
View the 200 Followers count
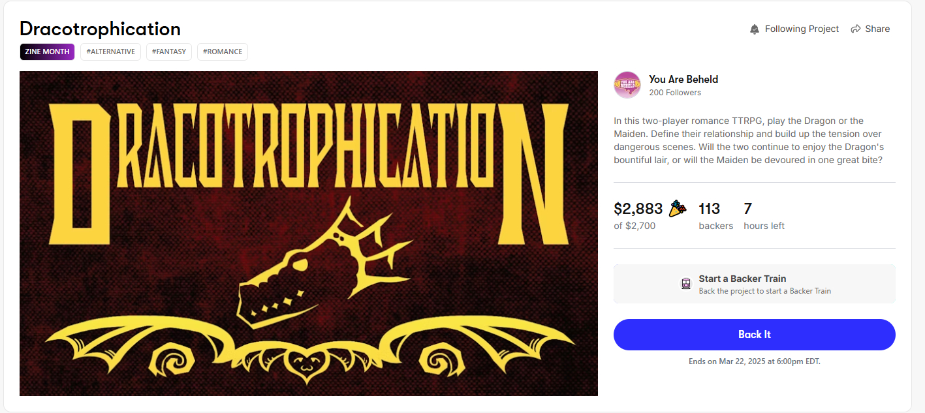tap(674, 93)
